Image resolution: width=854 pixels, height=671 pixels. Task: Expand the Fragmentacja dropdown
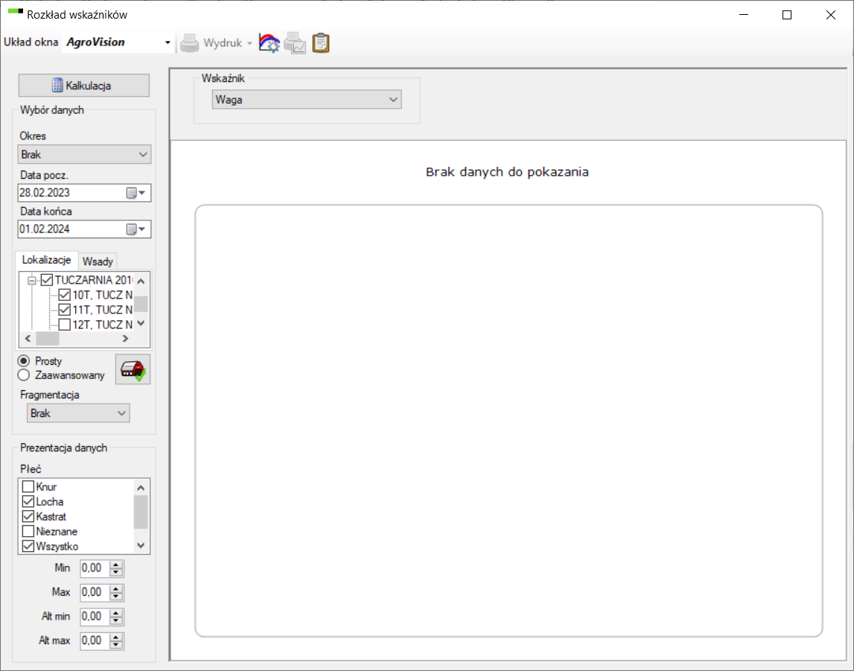78,413
